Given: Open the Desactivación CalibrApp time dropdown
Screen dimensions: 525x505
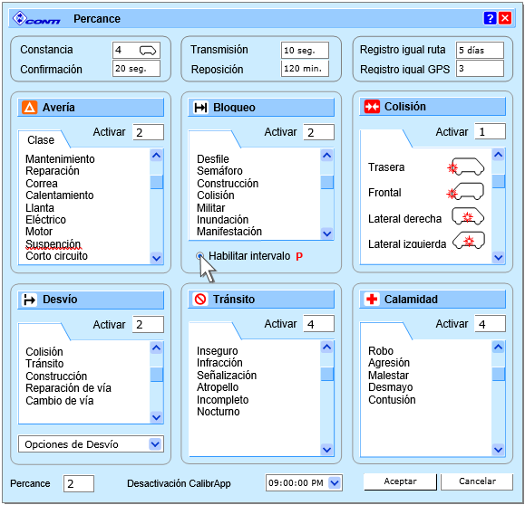Looking at the screenshot, I should [335, 482].
